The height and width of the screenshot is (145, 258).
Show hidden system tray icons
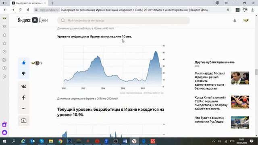(213, 141)
